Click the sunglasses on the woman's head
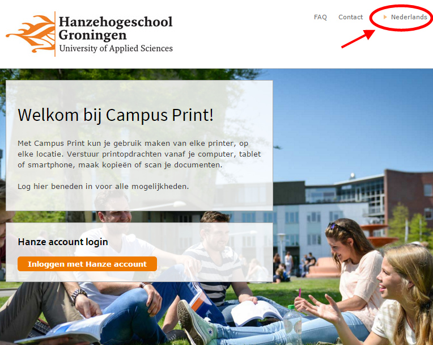Screen dimensions: 433x345 [336, 228]
